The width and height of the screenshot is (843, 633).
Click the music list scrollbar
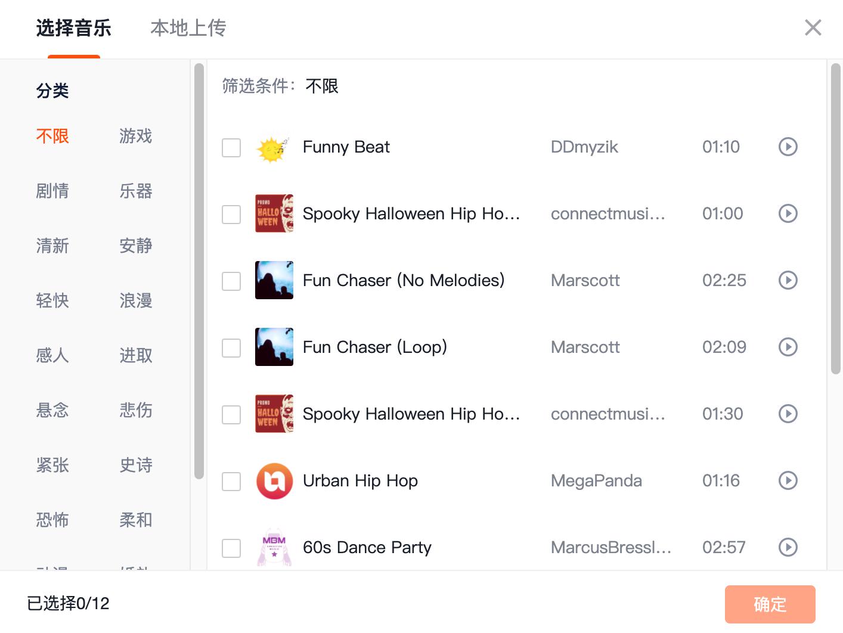click(835, 218)
